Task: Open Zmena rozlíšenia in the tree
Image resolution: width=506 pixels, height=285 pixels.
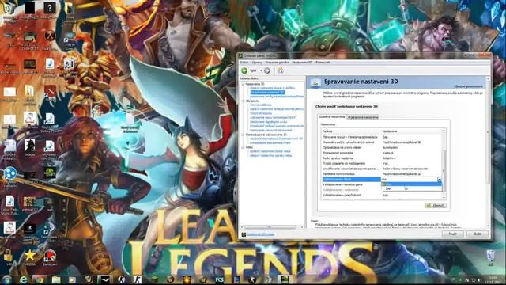Action: (261, 105)
